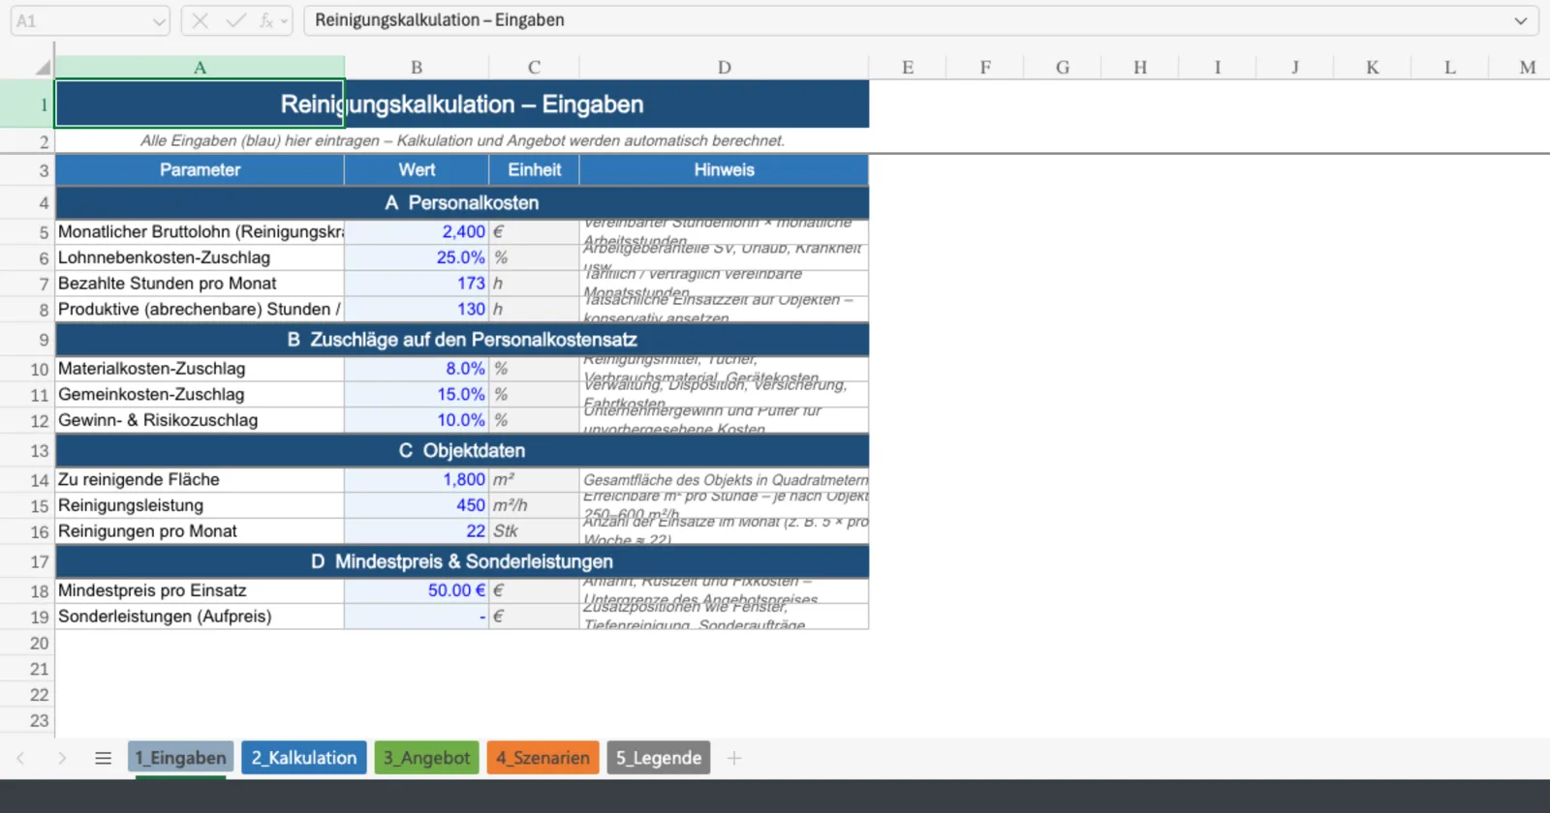Select column A header
The width and height of the screenshot is (1550, 813).
click(200, 68)
